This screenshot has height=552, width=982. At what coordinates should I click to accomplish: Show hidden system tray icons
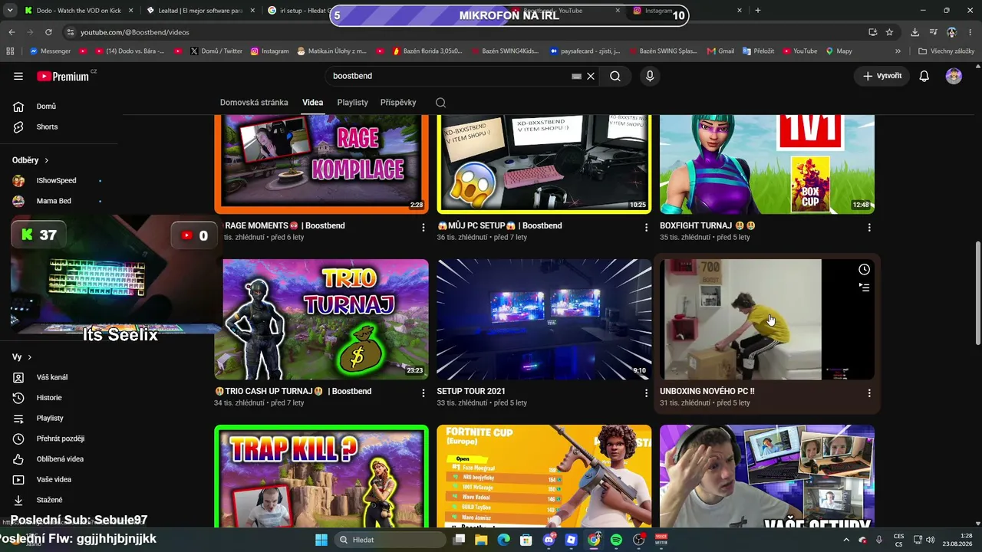[847, 540]
